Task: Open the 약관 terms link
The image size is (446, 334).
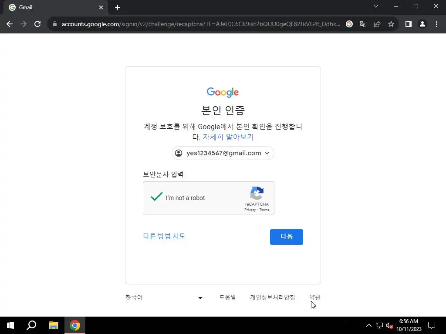Action: coord(315,297)
